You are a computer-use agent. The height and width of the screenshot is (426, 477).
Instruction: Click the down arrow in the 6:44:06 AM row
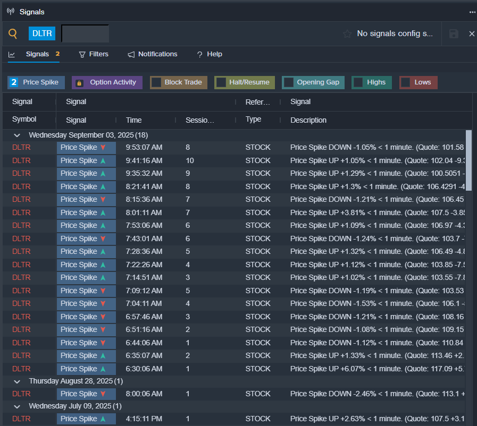click(x=103, y=343)
